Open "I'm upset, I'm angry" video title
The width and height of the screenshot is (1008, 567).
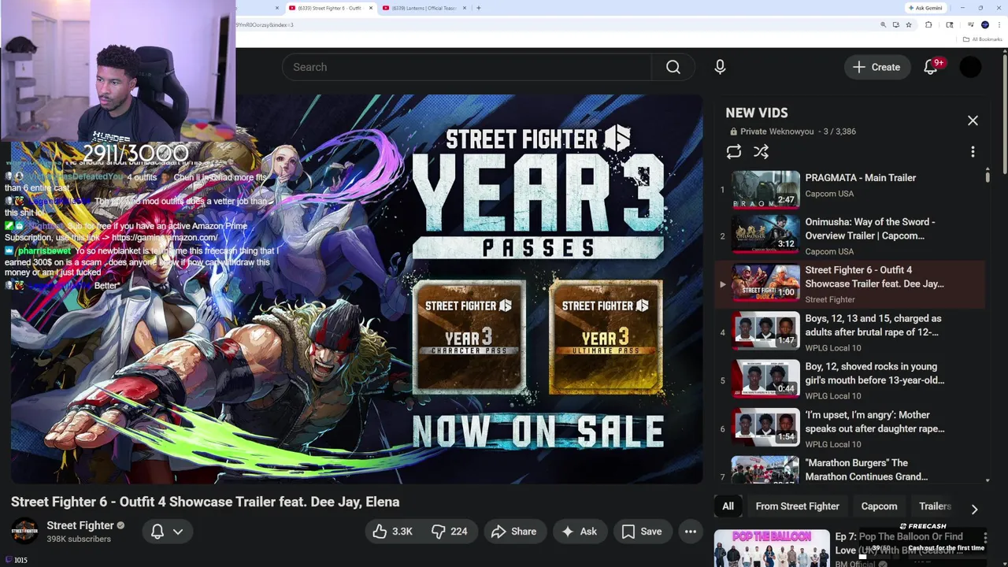pos(875,421)
